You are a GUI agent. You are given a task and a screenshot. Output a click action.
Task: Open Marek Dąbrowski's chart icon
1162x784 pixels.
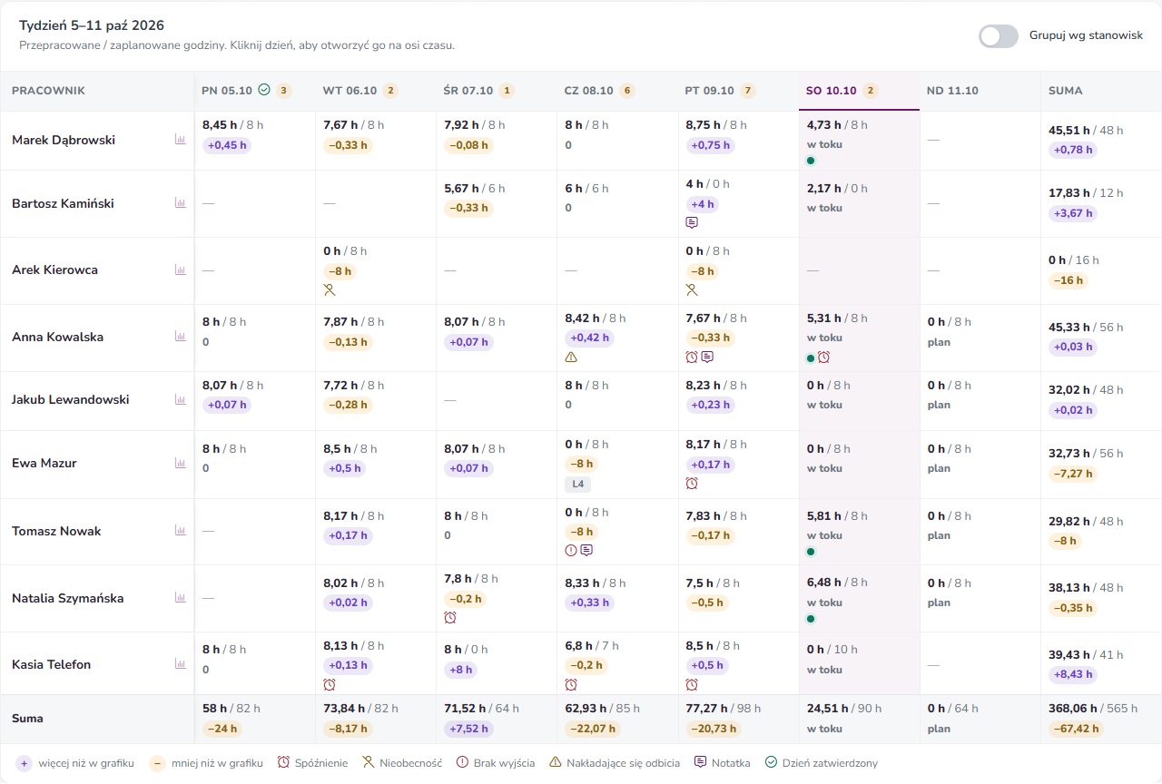click(x=180, y=140)
